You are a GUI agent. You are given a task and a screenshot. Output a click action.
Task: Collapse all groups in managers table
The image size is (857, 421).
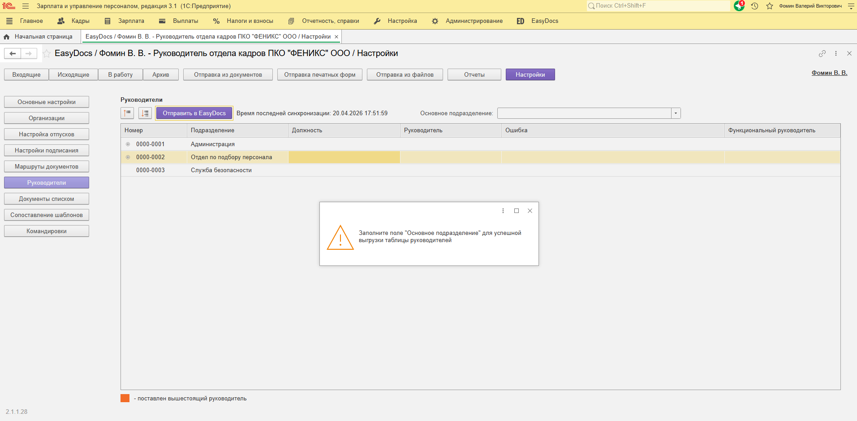point(127,113)
